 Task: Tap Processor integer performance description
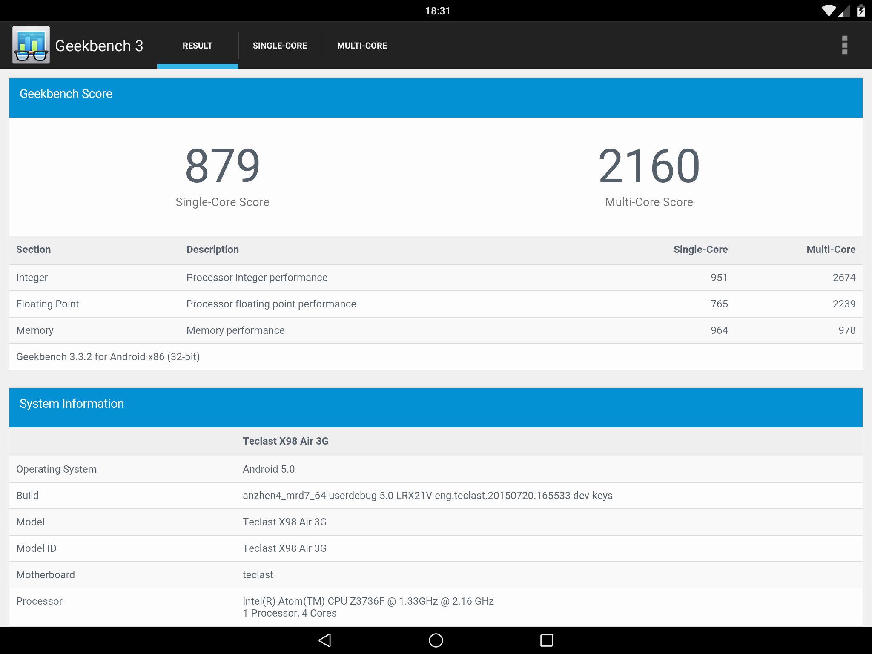click(x=257, y=278)
